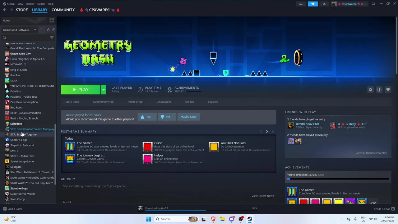
Task: Open View Latest News link
Action: point(263,196)
